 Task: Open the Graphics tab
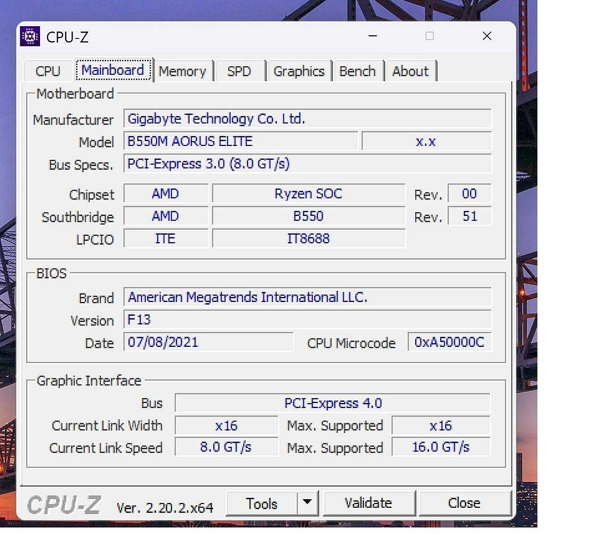point(299,71)
